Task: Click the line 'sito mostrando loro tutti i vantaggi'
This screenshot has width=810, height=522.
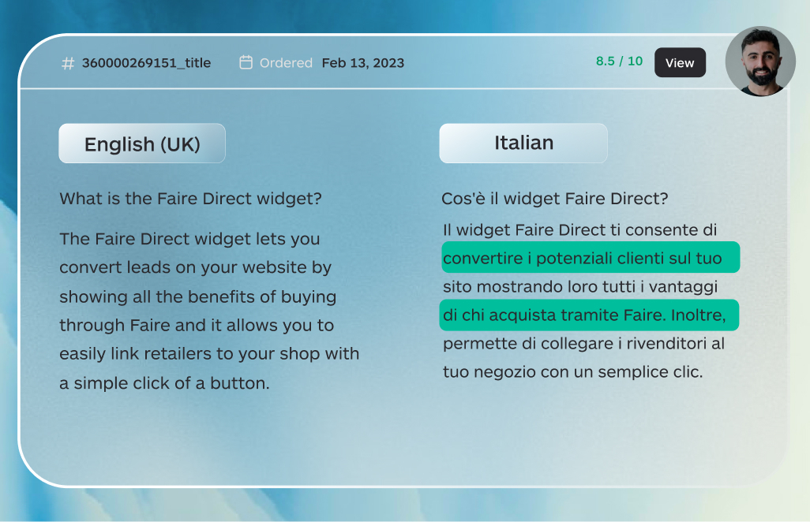Action: [x=579, y=287]
